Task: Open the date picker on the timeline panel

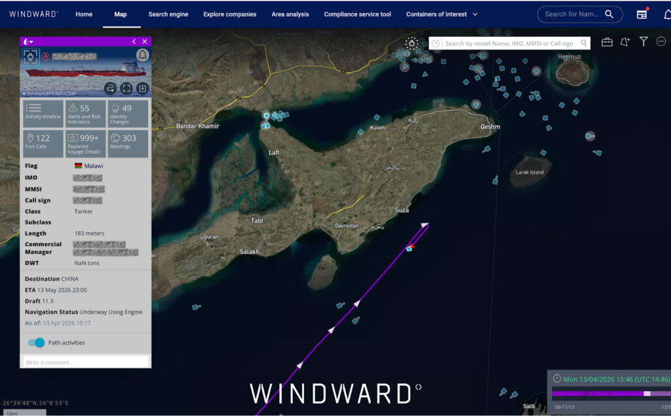Action: [x=557, y=379]
